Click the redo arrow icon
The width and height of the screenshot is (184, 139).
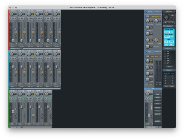click(172, 19)
